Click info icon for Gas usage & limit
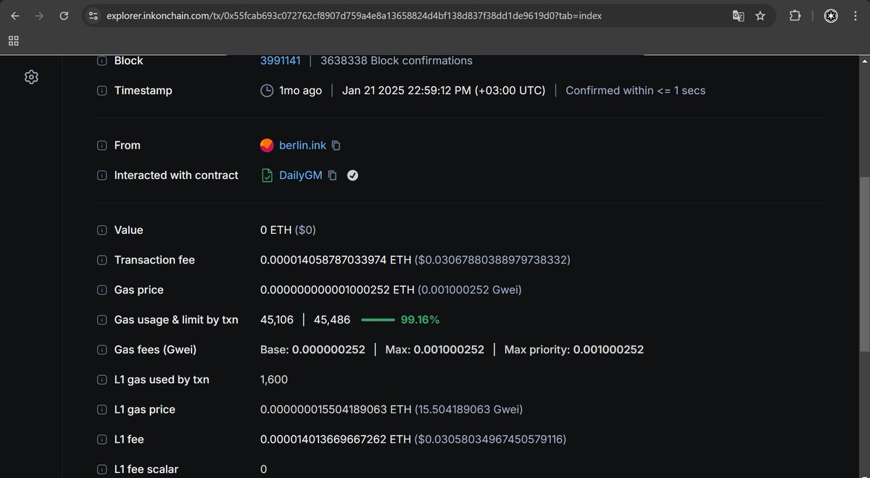This screenshot has height=478, width=870. click(101, 319)
